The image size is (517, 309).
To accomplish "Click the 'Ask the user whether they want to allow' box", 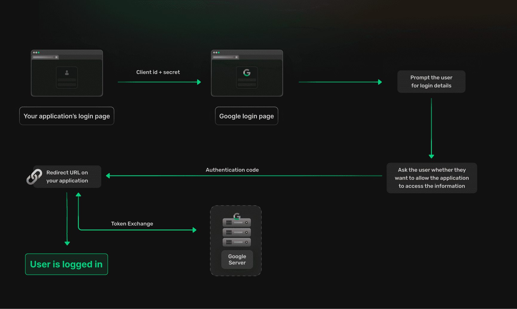I will pyautogui.click(x=432, y=178).
